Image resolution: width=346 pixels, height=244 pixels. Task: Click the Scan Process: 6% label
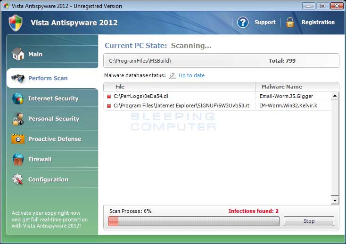click(131, 211)
